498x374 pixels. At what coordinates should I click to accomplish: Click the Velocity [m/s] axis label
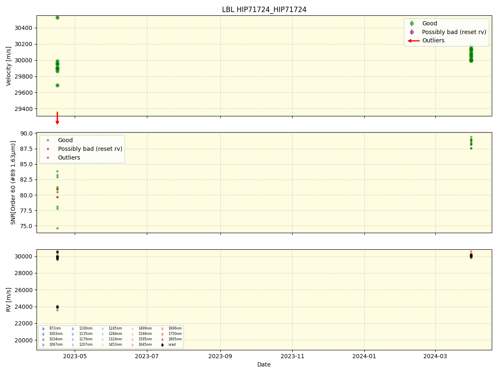pyautogui.click(x=9, y=66)
